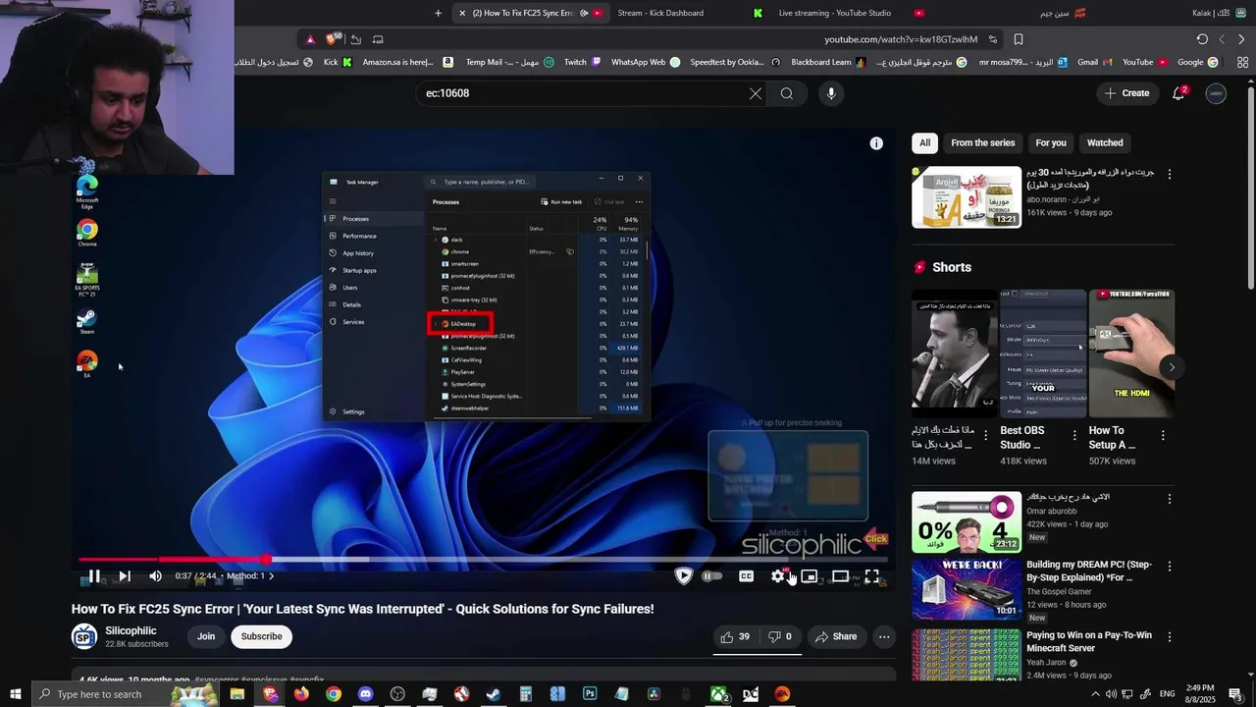Open options for 'Building my DREAM PC' video
Image resolution: width=1256 pixels, height=707 pixels.
(1169, 567)
